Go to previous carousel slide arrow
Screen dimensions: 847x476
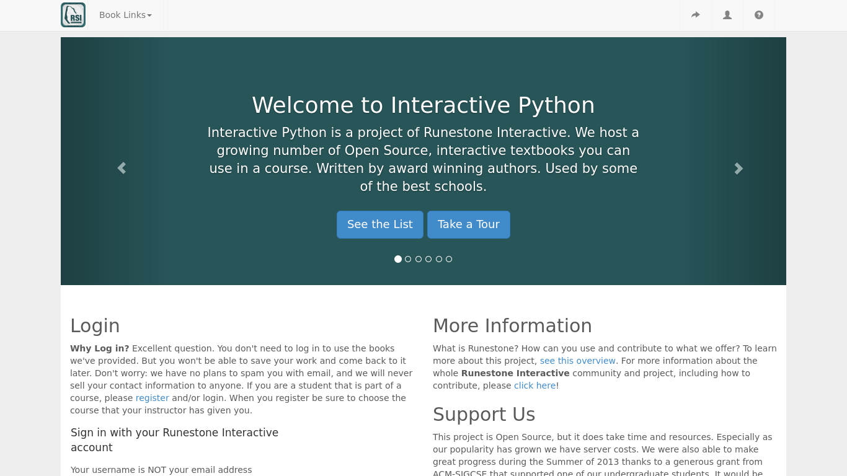tap(122, 168)
